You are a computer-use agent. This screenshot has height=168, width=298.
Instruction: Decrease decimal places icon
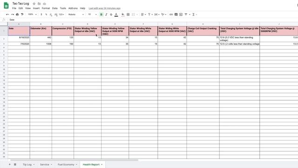[51, 14]
